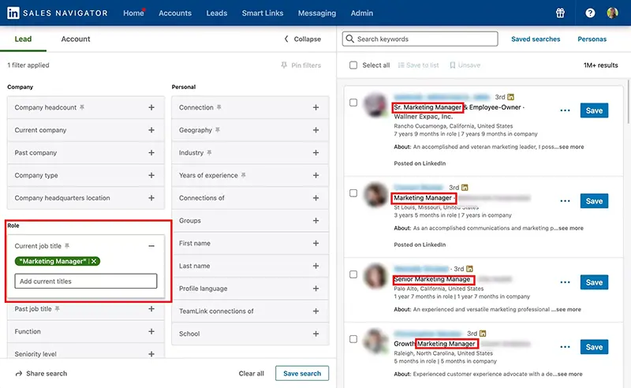Open Saved searches link

coord(536,39)
